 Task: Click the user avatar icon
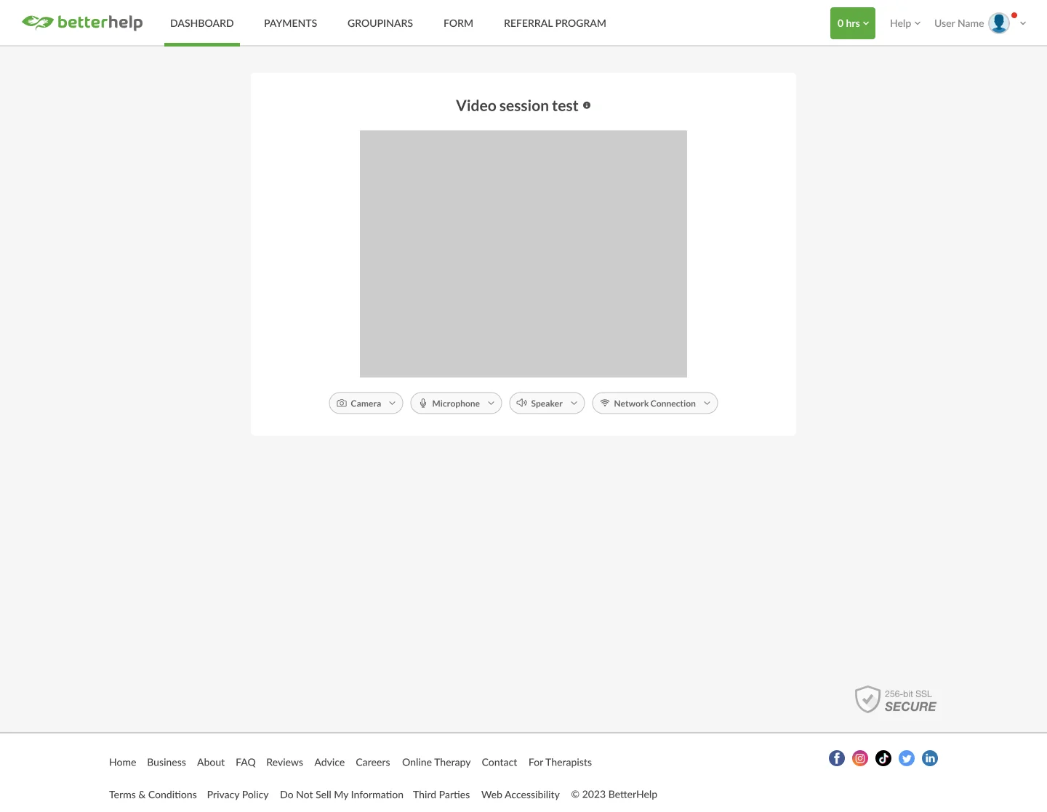999,23
